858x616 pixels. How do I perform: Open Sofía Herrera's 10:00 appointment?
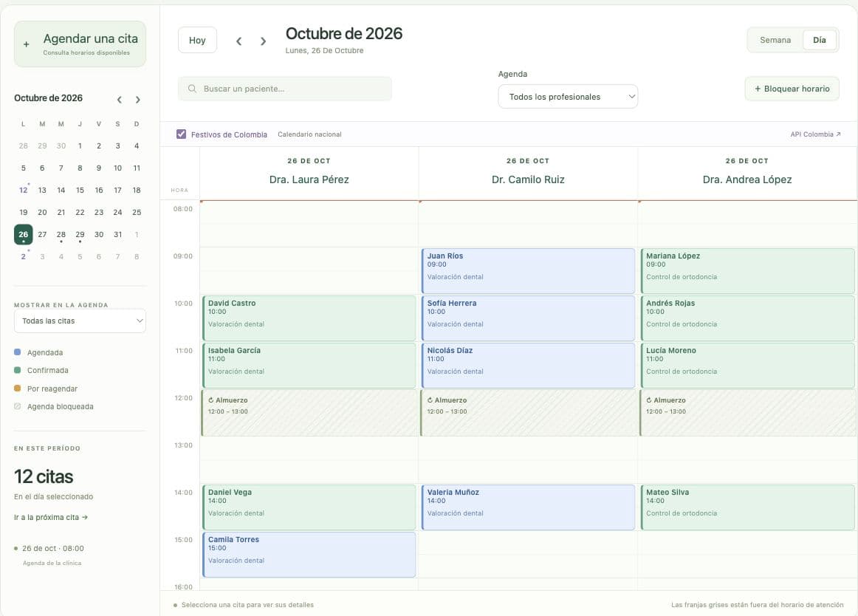(528, 318)
